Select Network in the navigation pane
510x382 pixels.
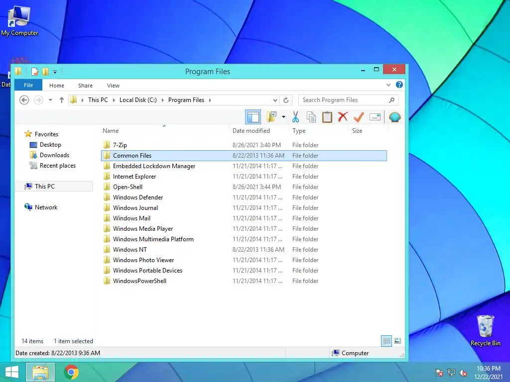click(x=46, y=207)
